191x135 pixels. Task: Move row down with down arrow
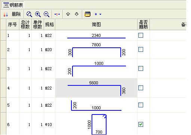[x=77, y=14]
